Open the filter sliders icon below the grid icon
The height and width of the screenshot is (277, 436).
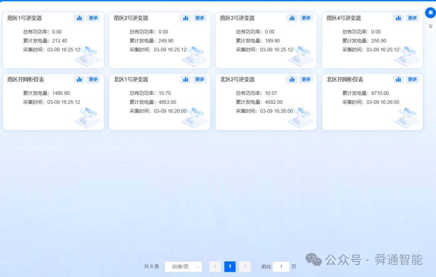click(x=430, y=26)
